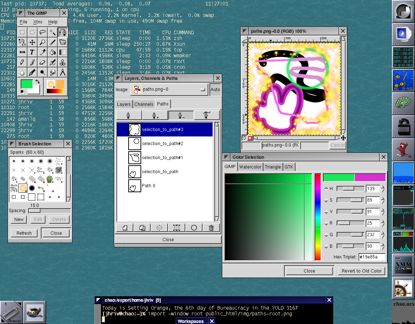The height and width of the screenshot is (324, 415).
Task: Select the Bucket Fill tool
Action: 52,52
